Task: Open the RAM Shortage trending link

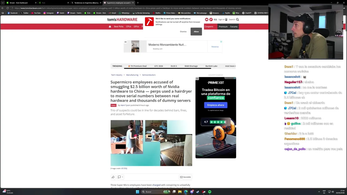Action: click(191, 66)
